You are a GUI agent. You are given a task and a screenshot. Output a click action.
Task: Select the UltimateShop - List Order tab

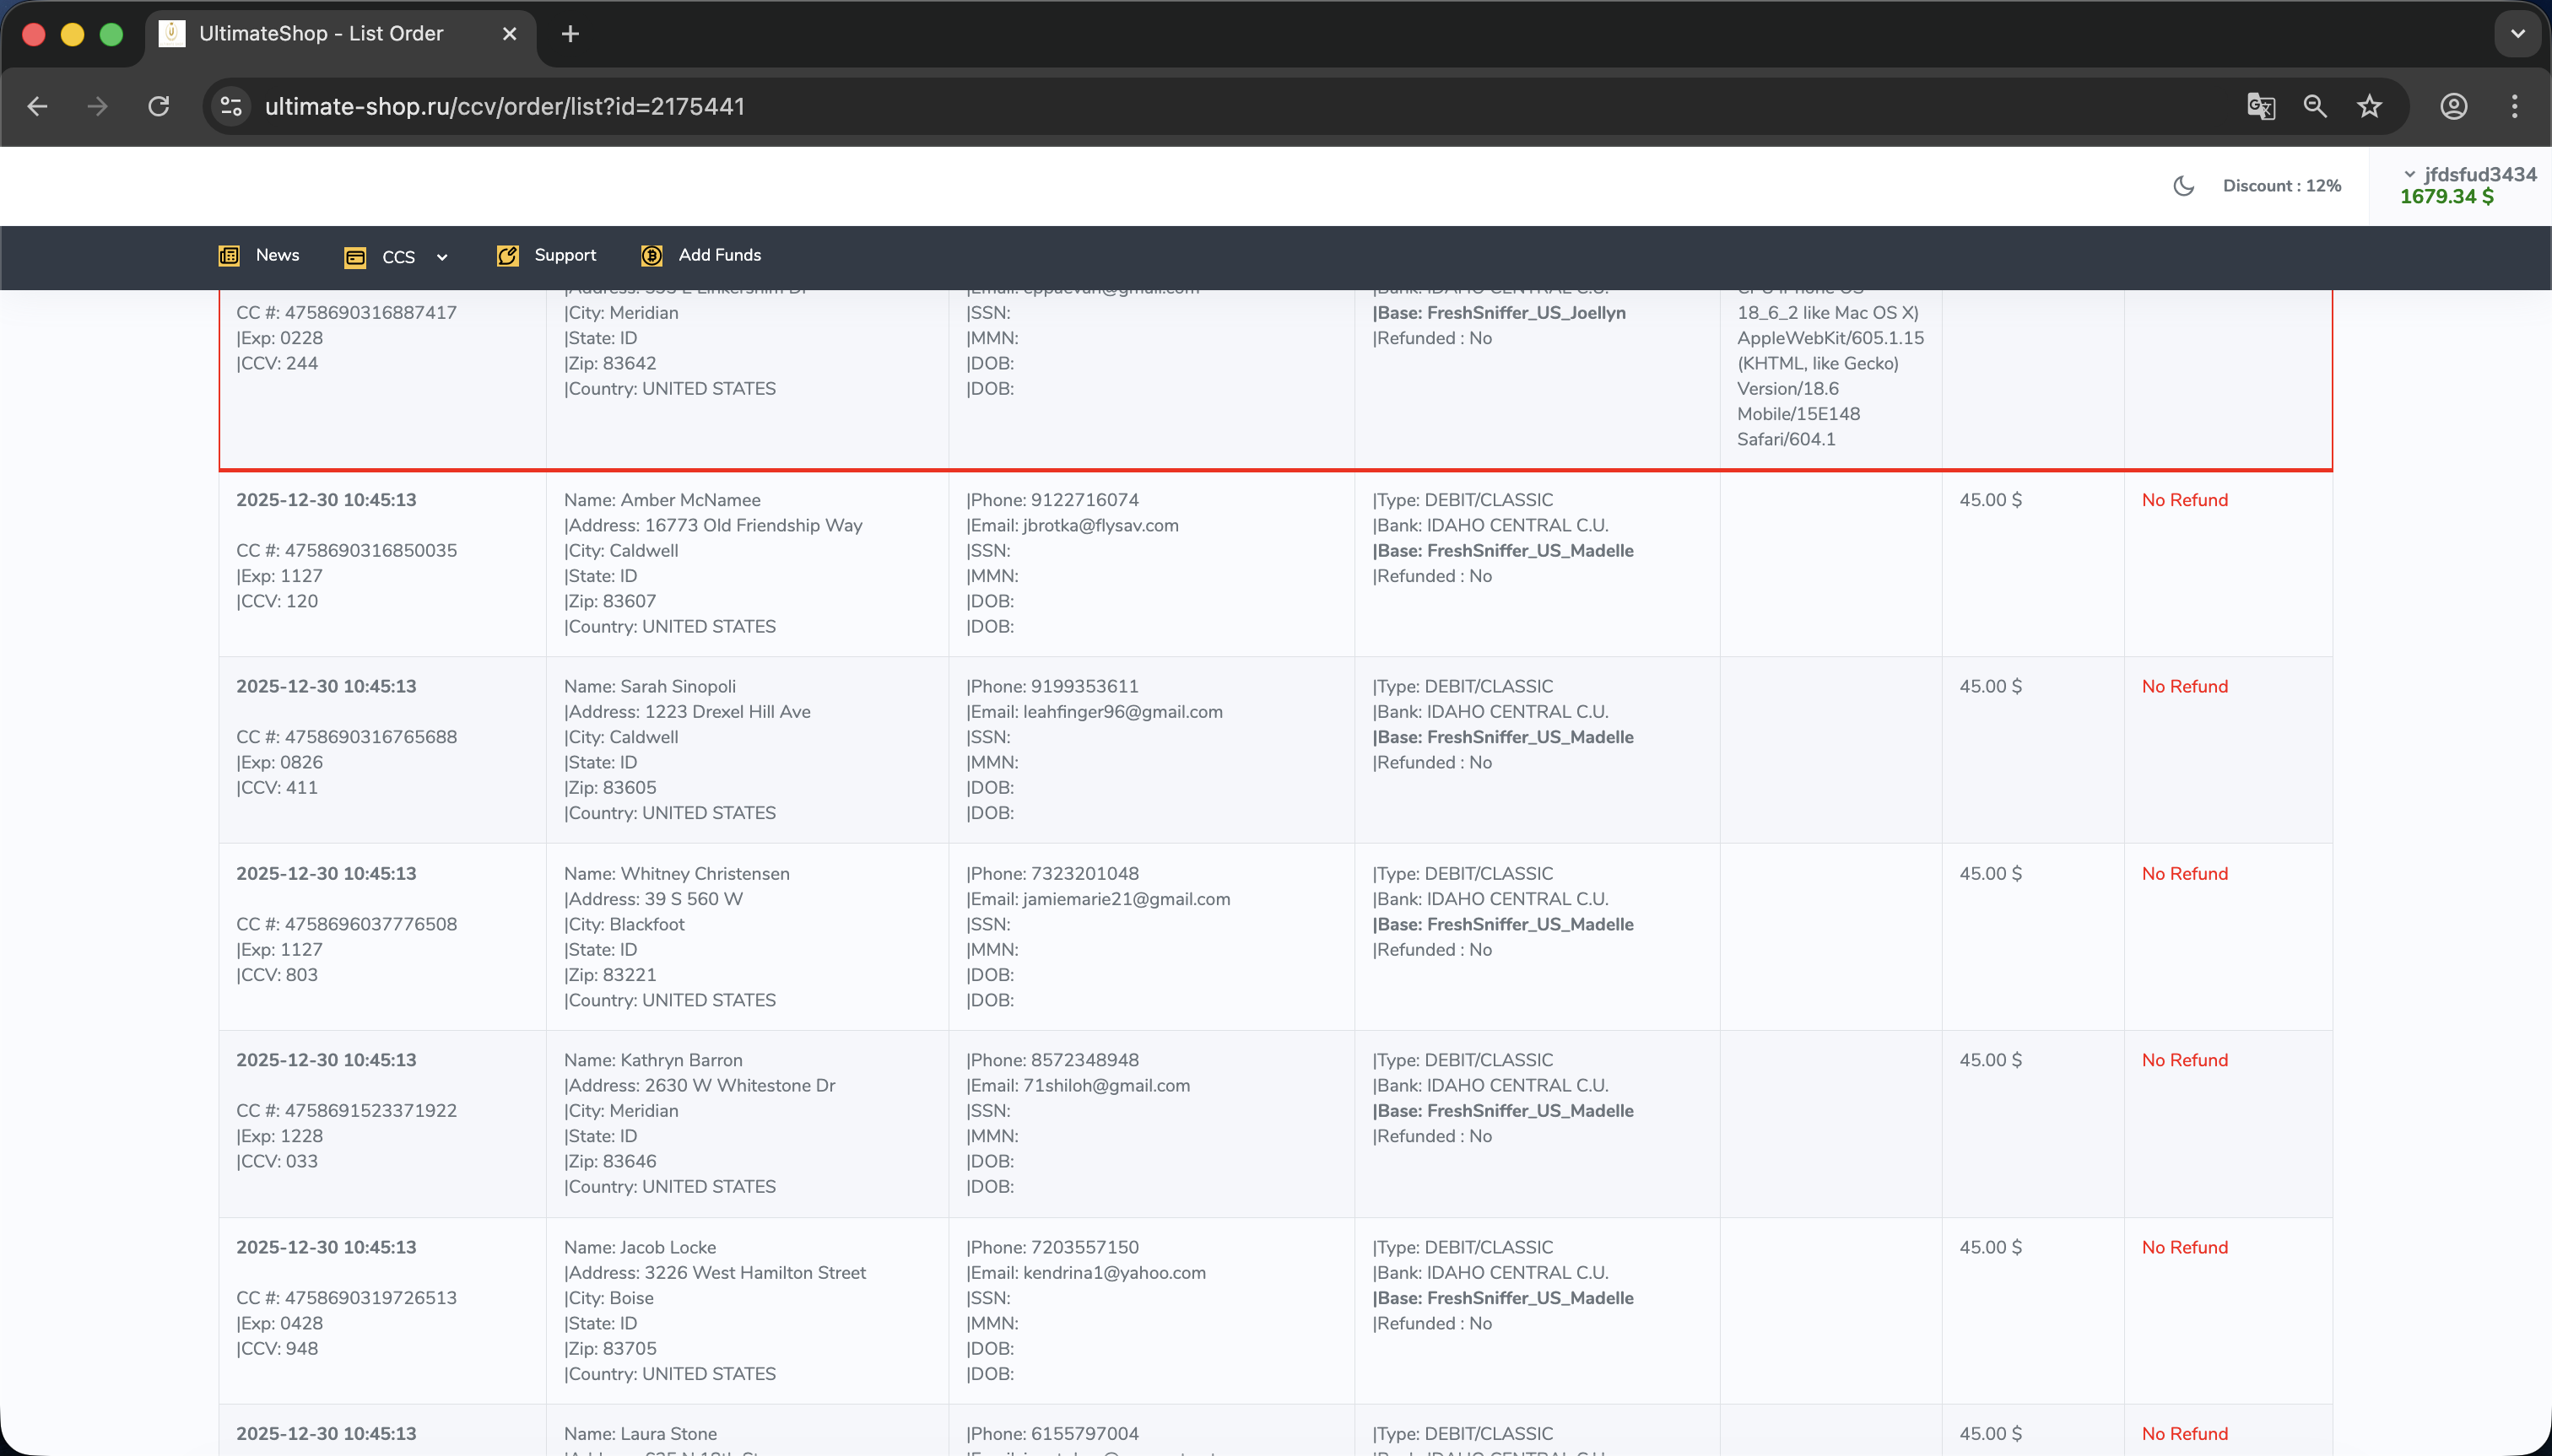tap(320, 34)
